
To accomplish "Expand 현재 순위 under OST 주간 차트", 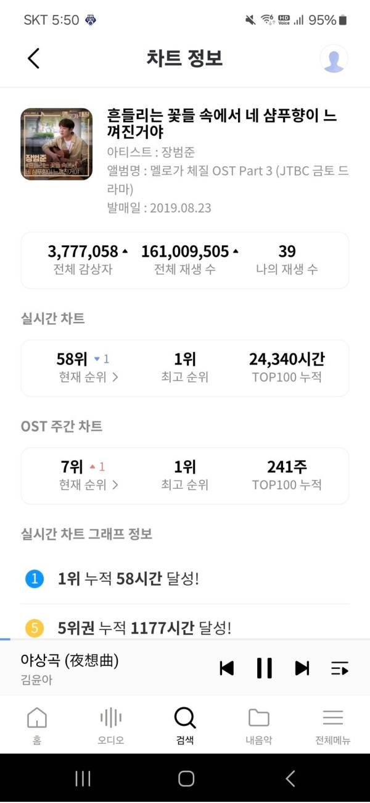I will coord(88,485).
